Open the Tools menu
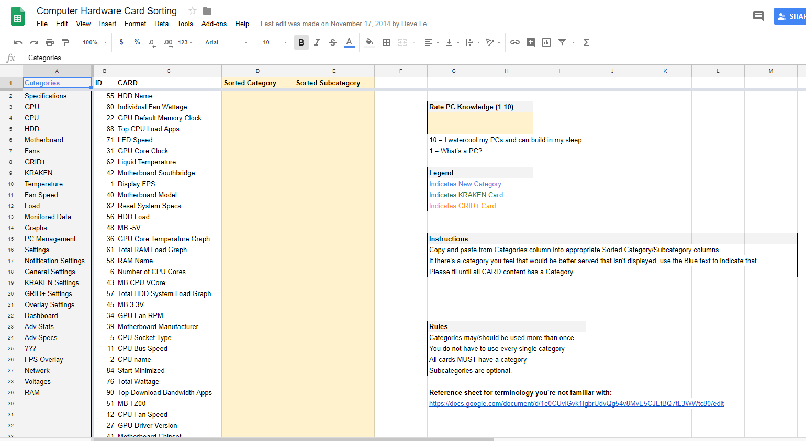The height and width of the screenshot is (441, 806). tap(185, 24)
